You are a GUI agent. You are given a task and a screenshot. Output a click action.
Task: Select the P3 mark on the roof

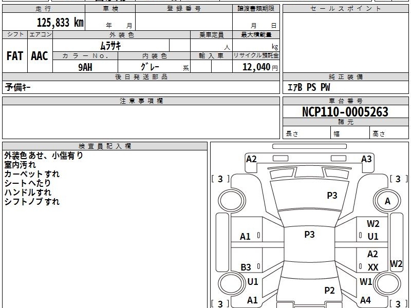click(x=309, y=235)
